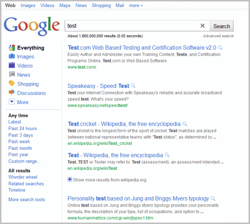The width and height of the screenshot is (250, 224).
Task: Preview Personality test result magnifier icon
Action: coord(213,199)
